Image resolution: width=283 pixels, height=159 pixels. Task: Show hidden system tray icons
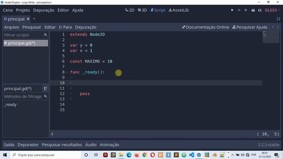[233, 155]
